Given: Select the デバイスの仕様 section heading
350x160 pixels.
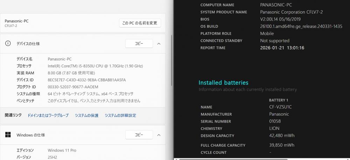Looking at the screenshot, I should coord(28,44).
